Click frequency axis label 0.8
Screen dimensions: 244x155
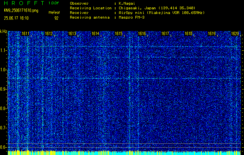tap(3, 108)
